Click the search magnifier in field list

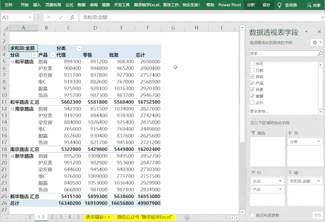pyautogui.click(x=320, y=53)
